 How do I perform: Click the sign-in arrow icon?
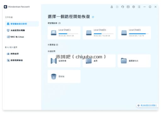point(117,7)
